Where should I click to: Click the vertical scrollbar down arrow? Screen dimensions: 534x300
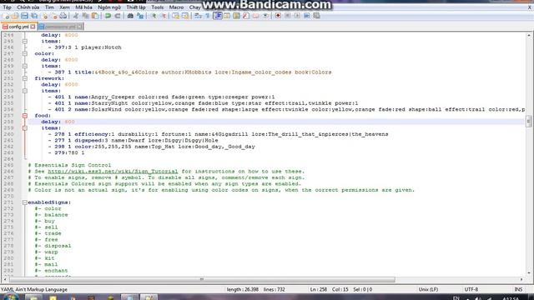pos(528,272)
